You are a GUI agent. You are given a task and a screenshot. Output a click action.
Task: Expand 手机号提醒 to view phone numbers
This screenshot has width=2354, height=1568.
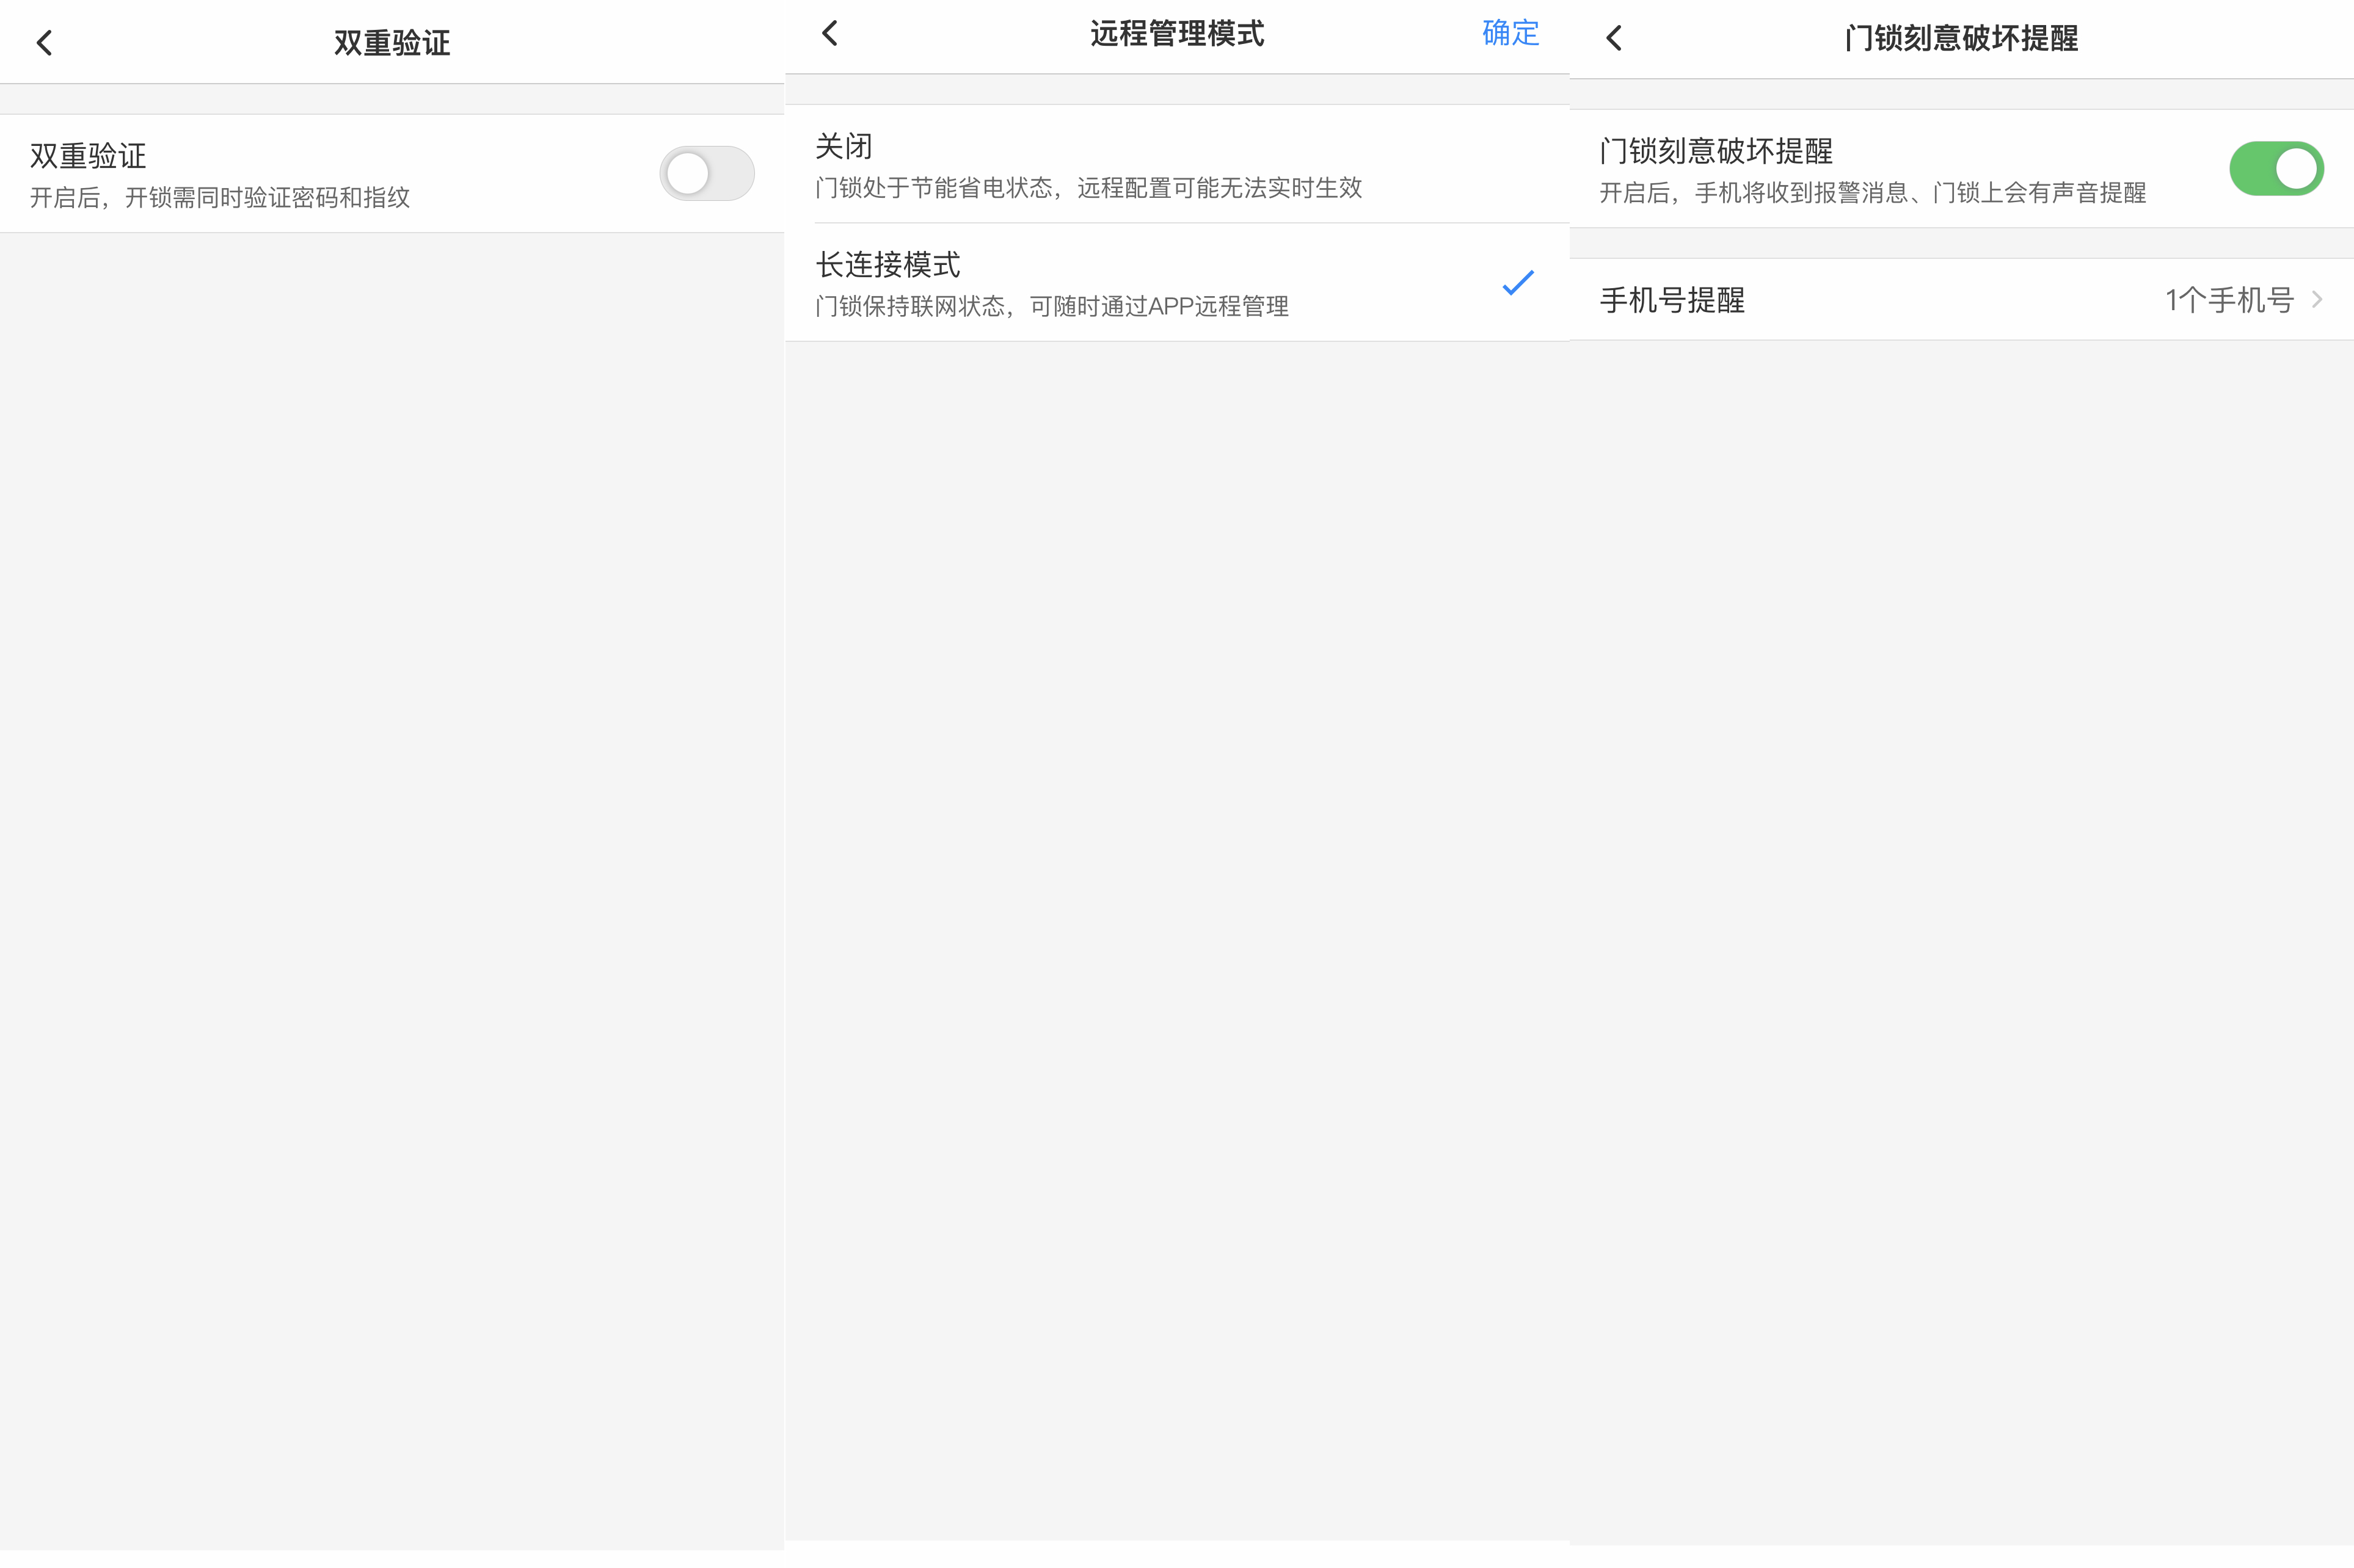(x=1961, y=299)
